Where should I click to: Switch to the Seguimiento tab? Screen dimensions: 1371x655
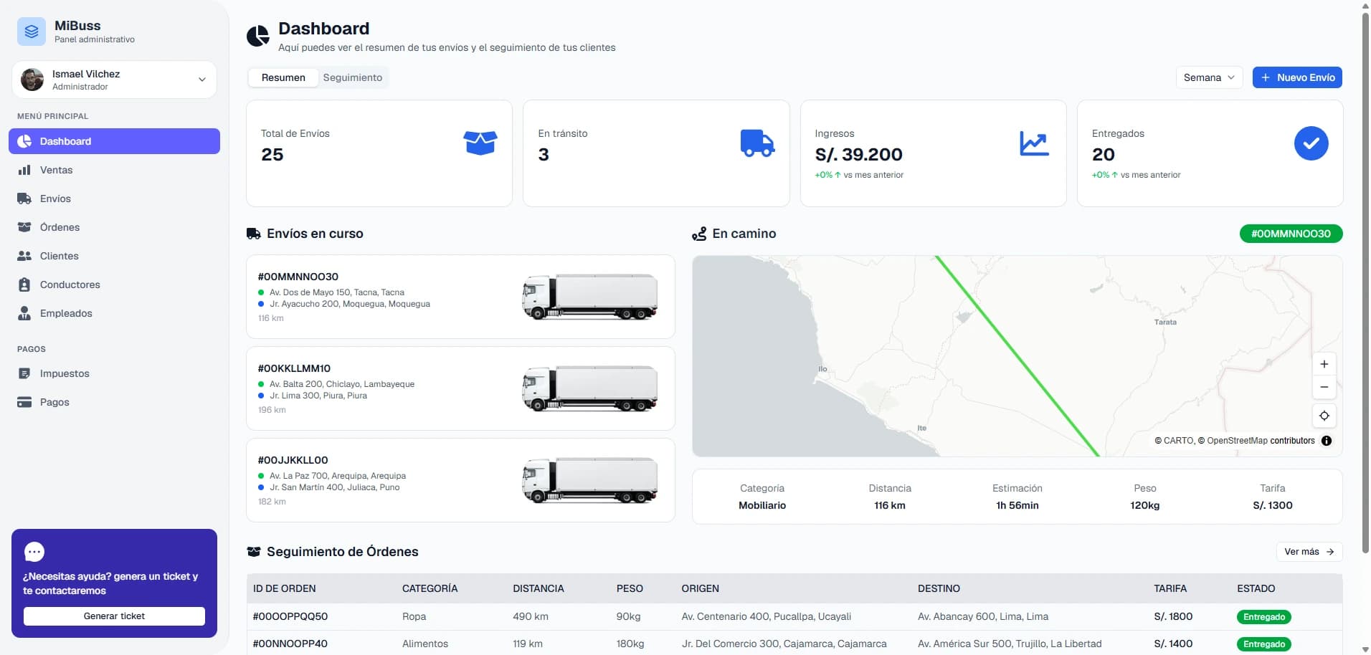click(x=352, y=77)
